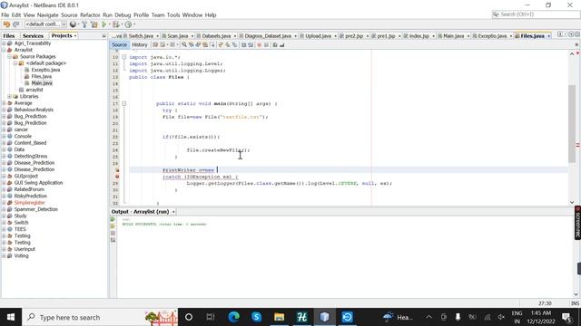The image size is (581, 326).
Task: Toggle code fold at main method line
Action: click(124, 103)
